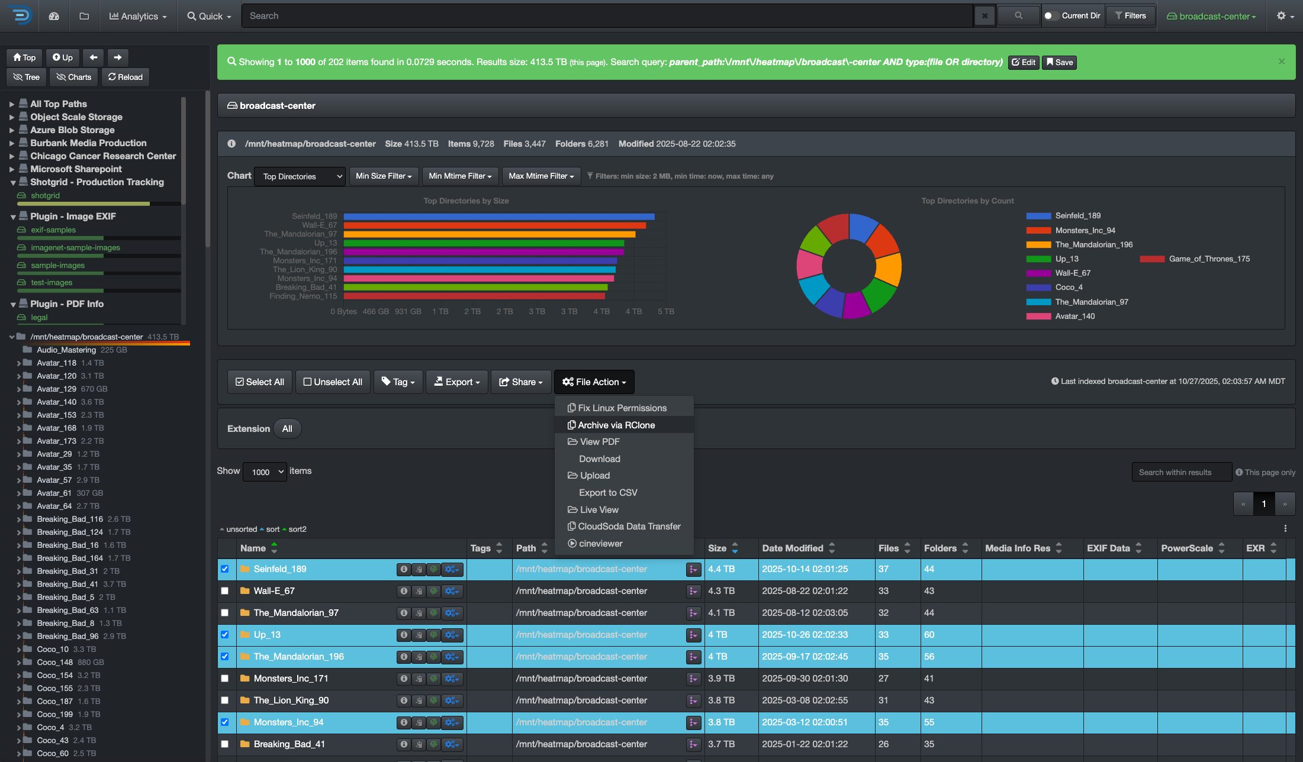The image size is (1303, 762).
Task: Click the Select All button
Action: coord(259,382)
